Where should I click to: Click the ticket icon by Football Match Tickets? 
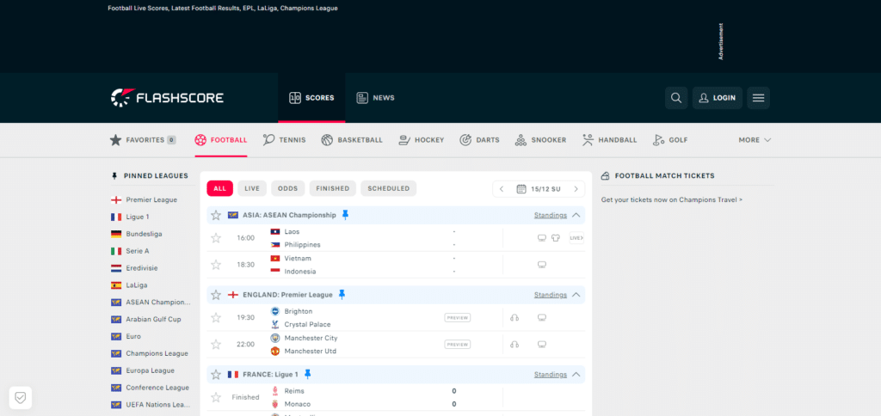click(606, 175)
